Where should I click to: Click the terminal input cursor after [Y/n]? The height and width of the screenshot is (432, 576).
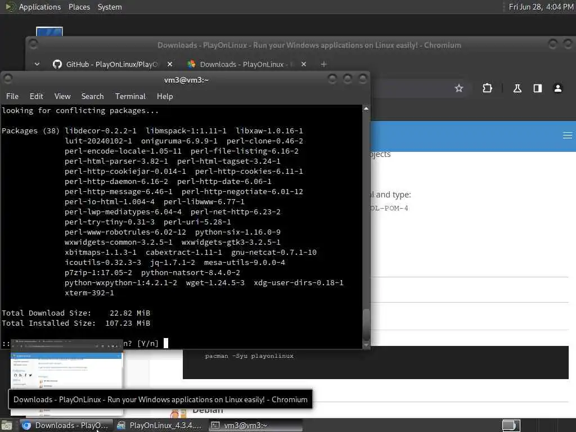click(x=166, y=343)
